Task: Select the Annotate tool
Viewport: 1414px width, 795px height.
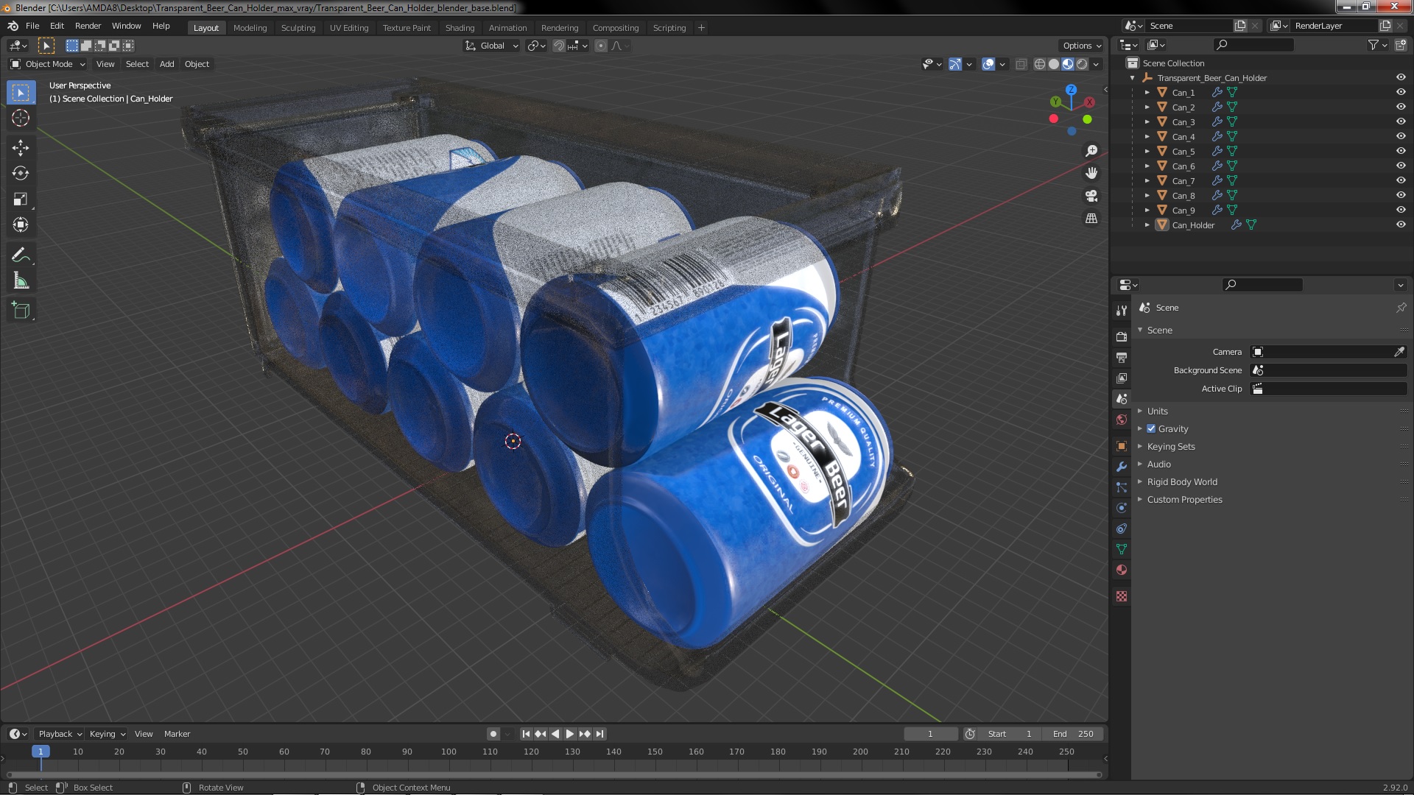Action: [21, 255]
